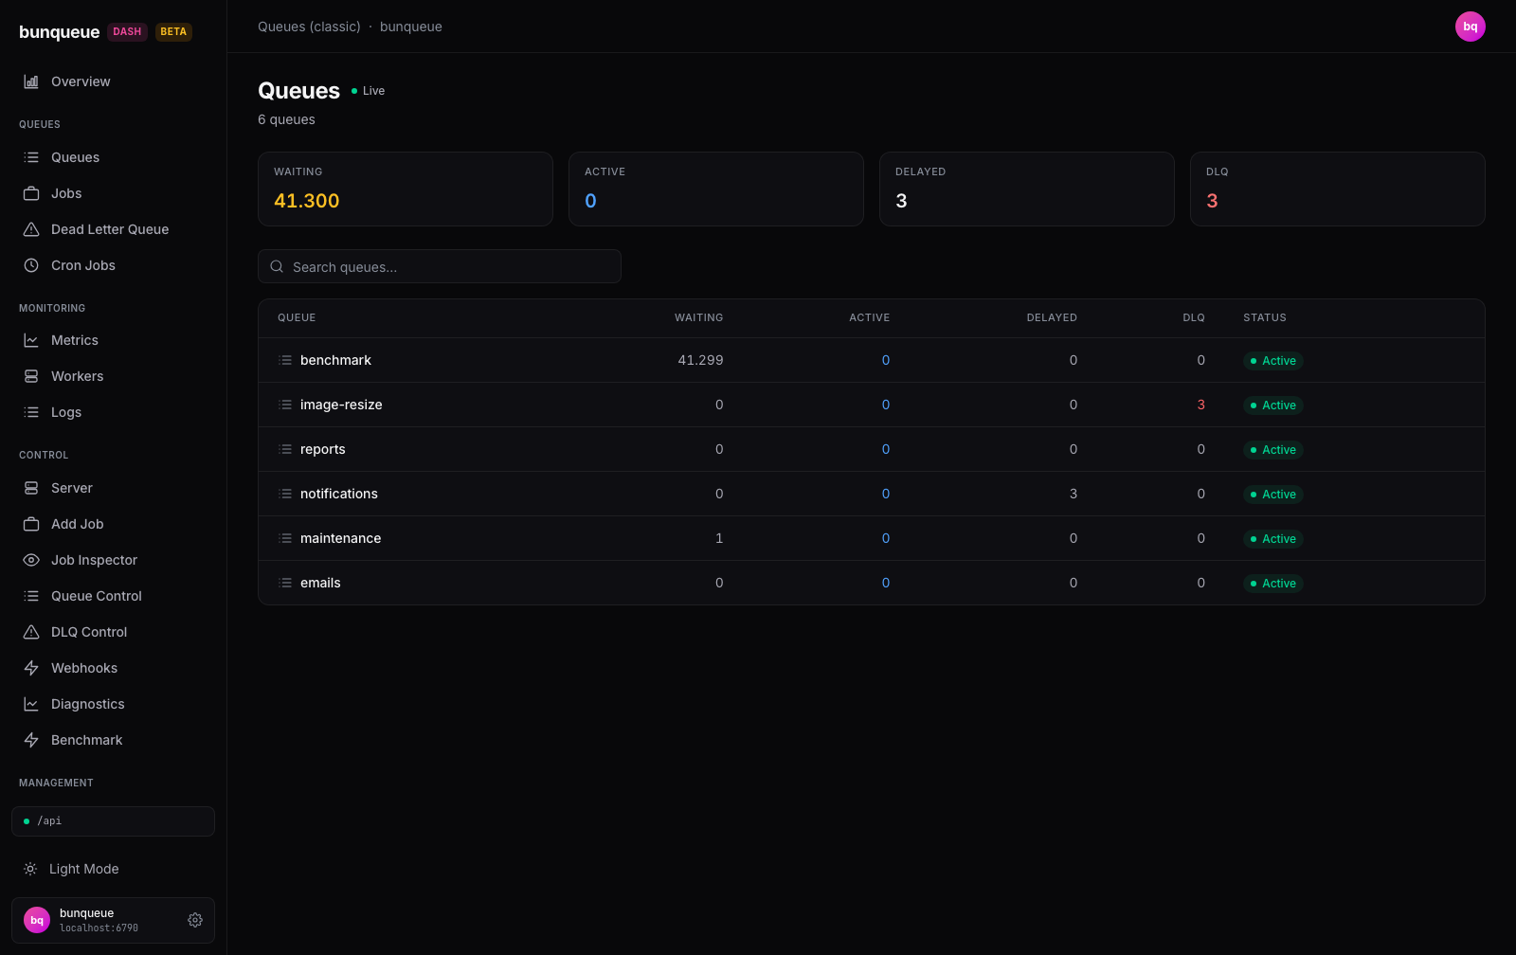Click the Queues list icon in sidebar
1516x955 pixels.
pos(31,157)
